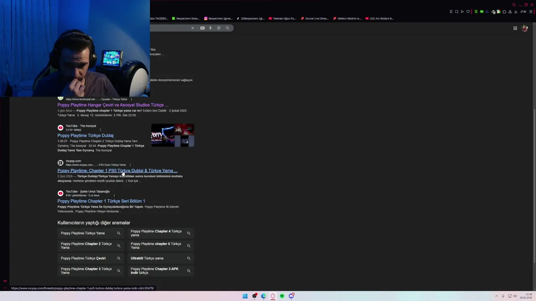This screenshot has height=301, width=536.
Task: Click the magnifier search button in search box
Action: point(227,28)
